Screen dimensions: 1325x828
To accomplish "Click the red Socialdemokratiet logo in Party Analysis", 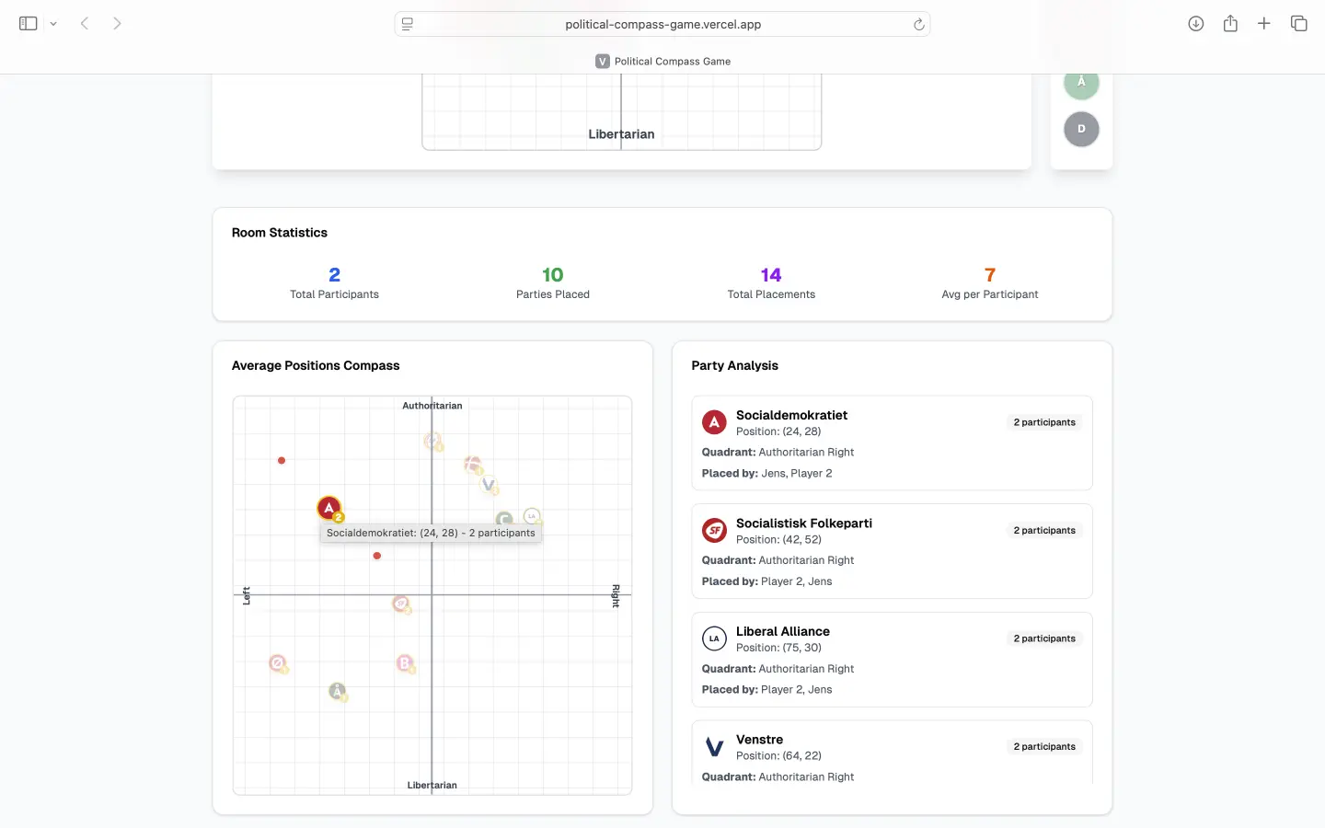I will tap(714, 422).
